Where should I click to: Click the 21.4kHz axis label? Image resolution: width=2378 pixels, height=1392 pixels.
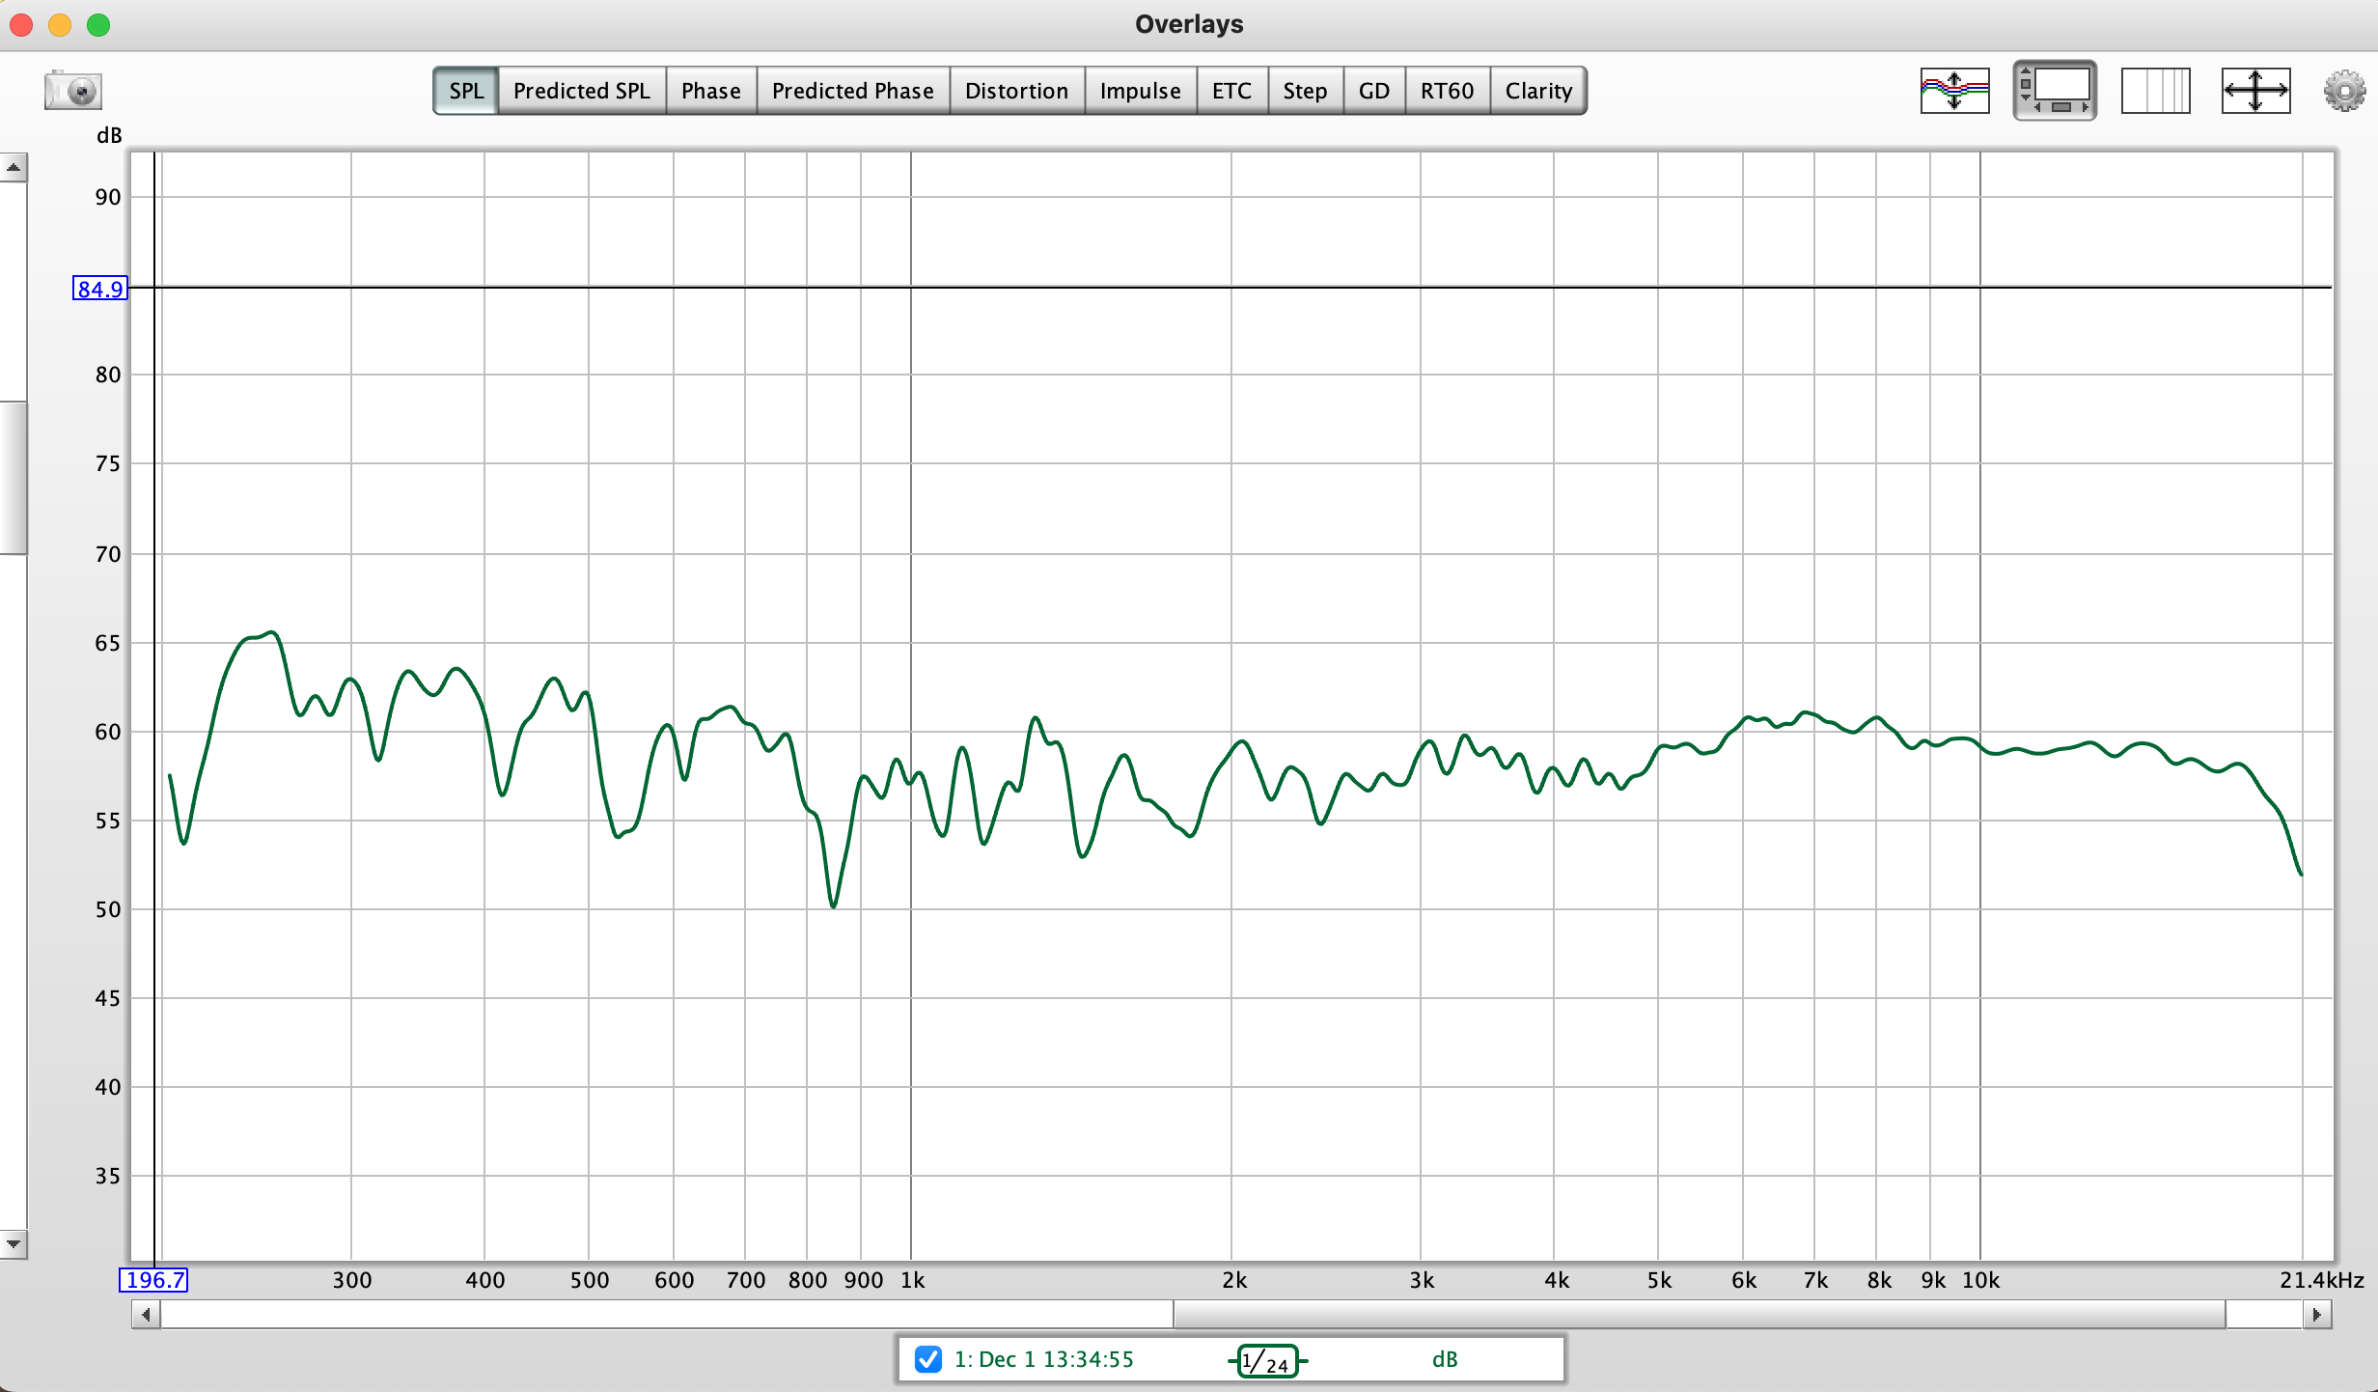pyautogui.click(x=2321, y=1280)
